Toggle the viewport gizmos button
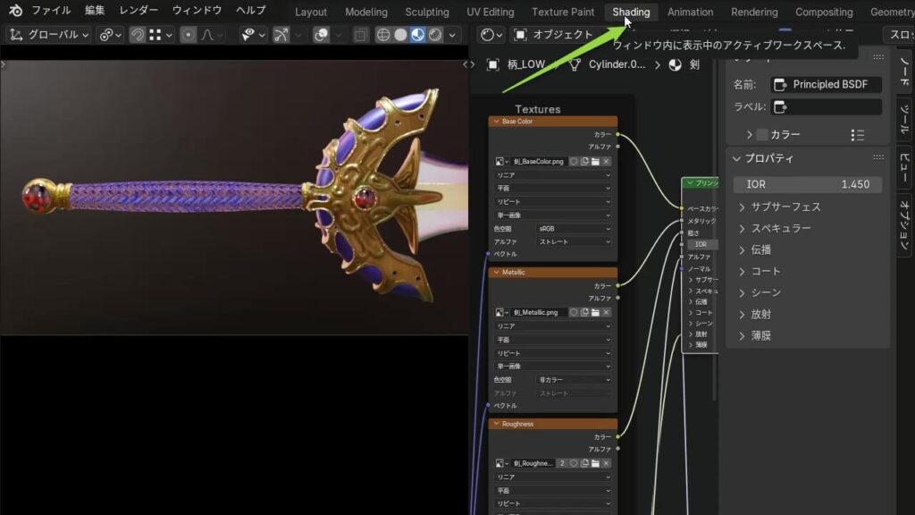The width and height of the screenshot is (915, 515). (281, 35)
